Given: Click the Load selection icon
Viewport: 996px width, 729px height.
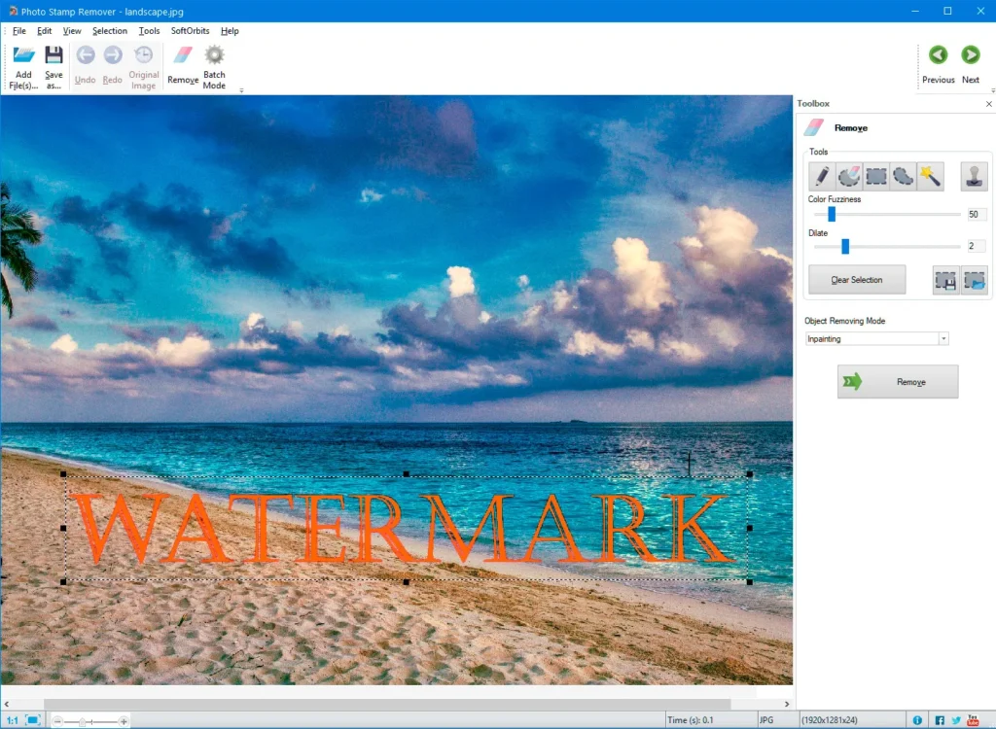Looking at the screenshot, I should tap(975, 280).
